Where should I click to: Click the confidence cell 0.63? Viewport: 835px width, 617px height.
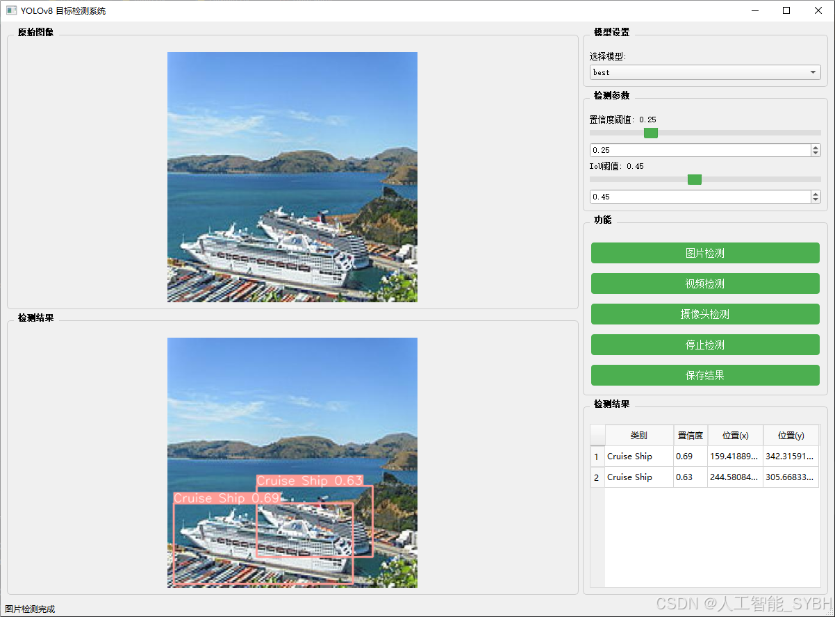(691, 477)
